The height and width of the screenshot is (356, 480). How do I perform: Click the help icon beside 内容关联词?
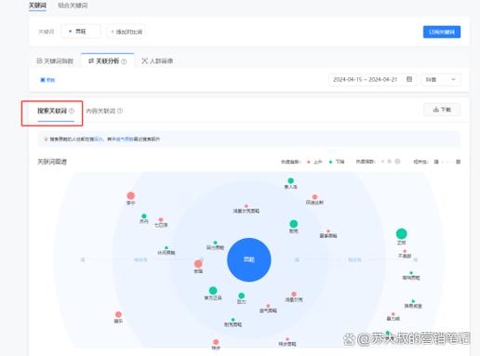pyautogui.click(x=120, y=111)
